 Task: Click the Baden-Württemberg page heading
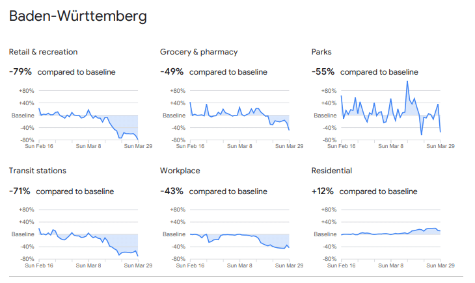(x=77, y=16)
